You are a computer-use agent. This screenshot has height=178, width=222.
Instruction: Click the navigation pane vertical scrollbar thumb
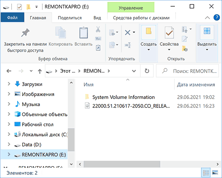(x=71, y=140)
